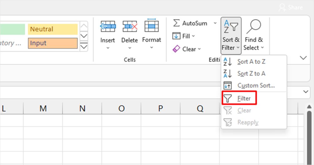Click the Sort & Filter button

231,35
